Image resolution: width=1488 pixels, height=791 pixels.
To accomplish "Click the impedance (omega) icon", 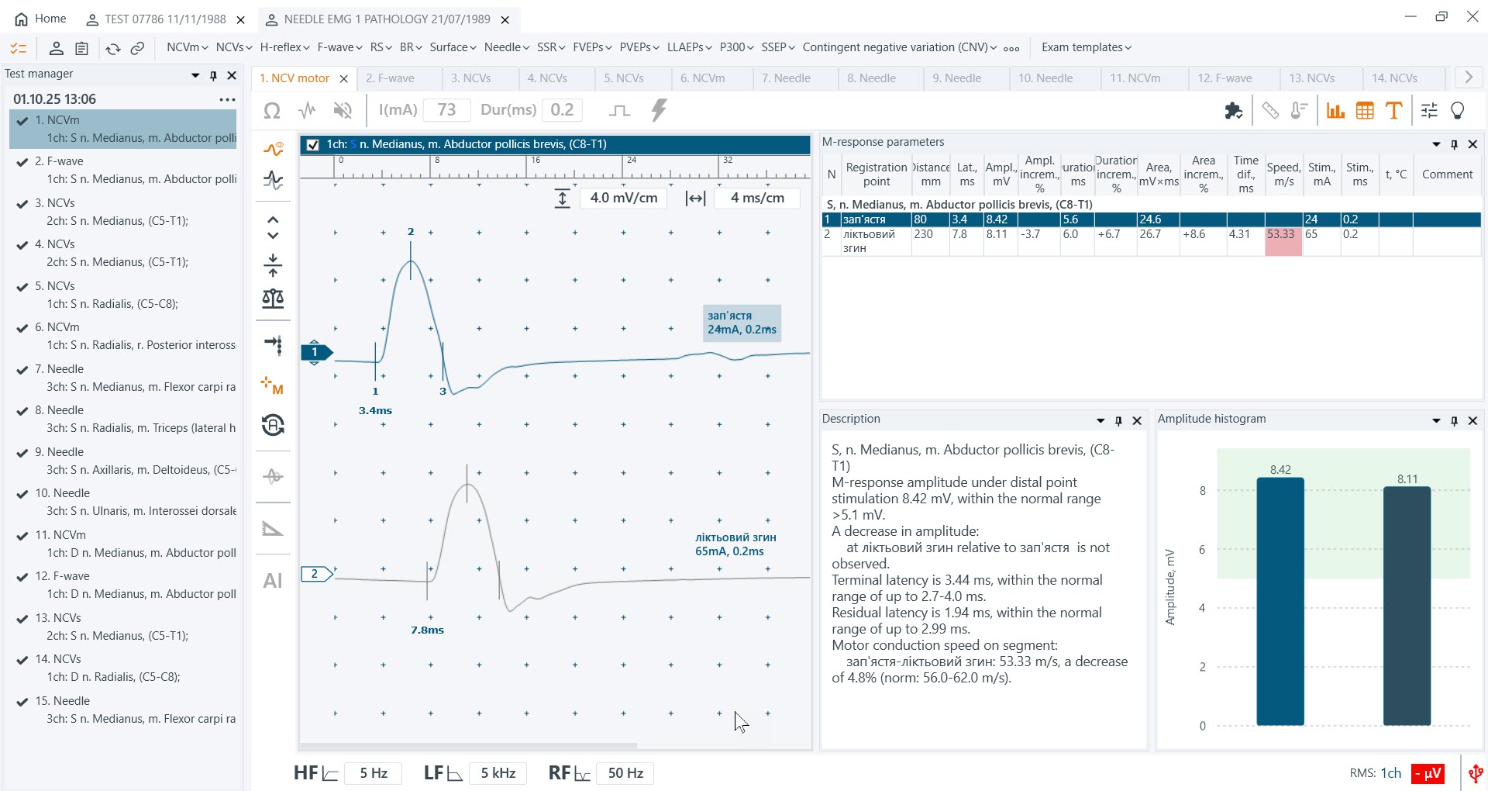I will click(272, 111).
